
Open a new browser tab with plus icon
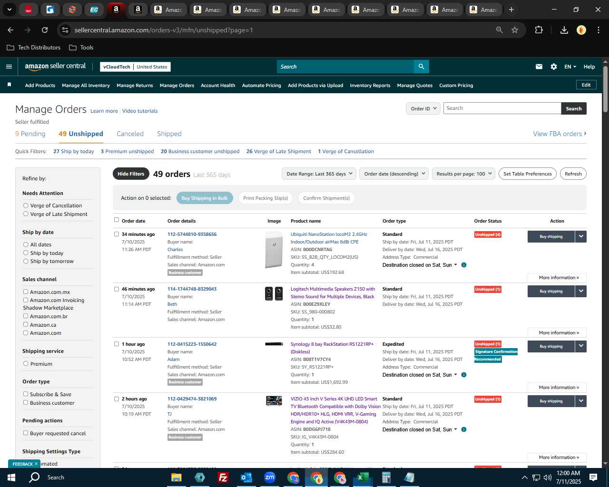point(511,10)
